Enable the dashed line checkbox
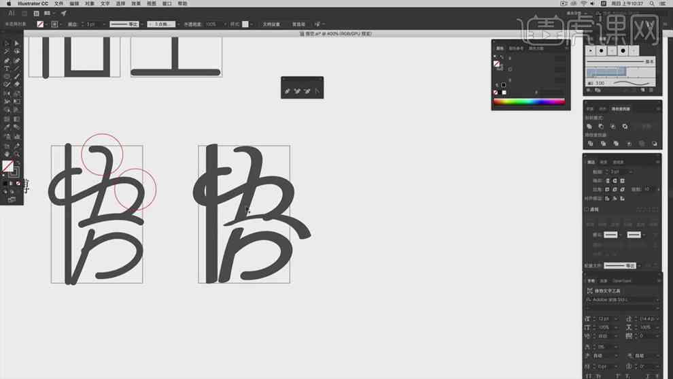Image resolution: width=673 pixels, height=379 pixels. [586, 210]
